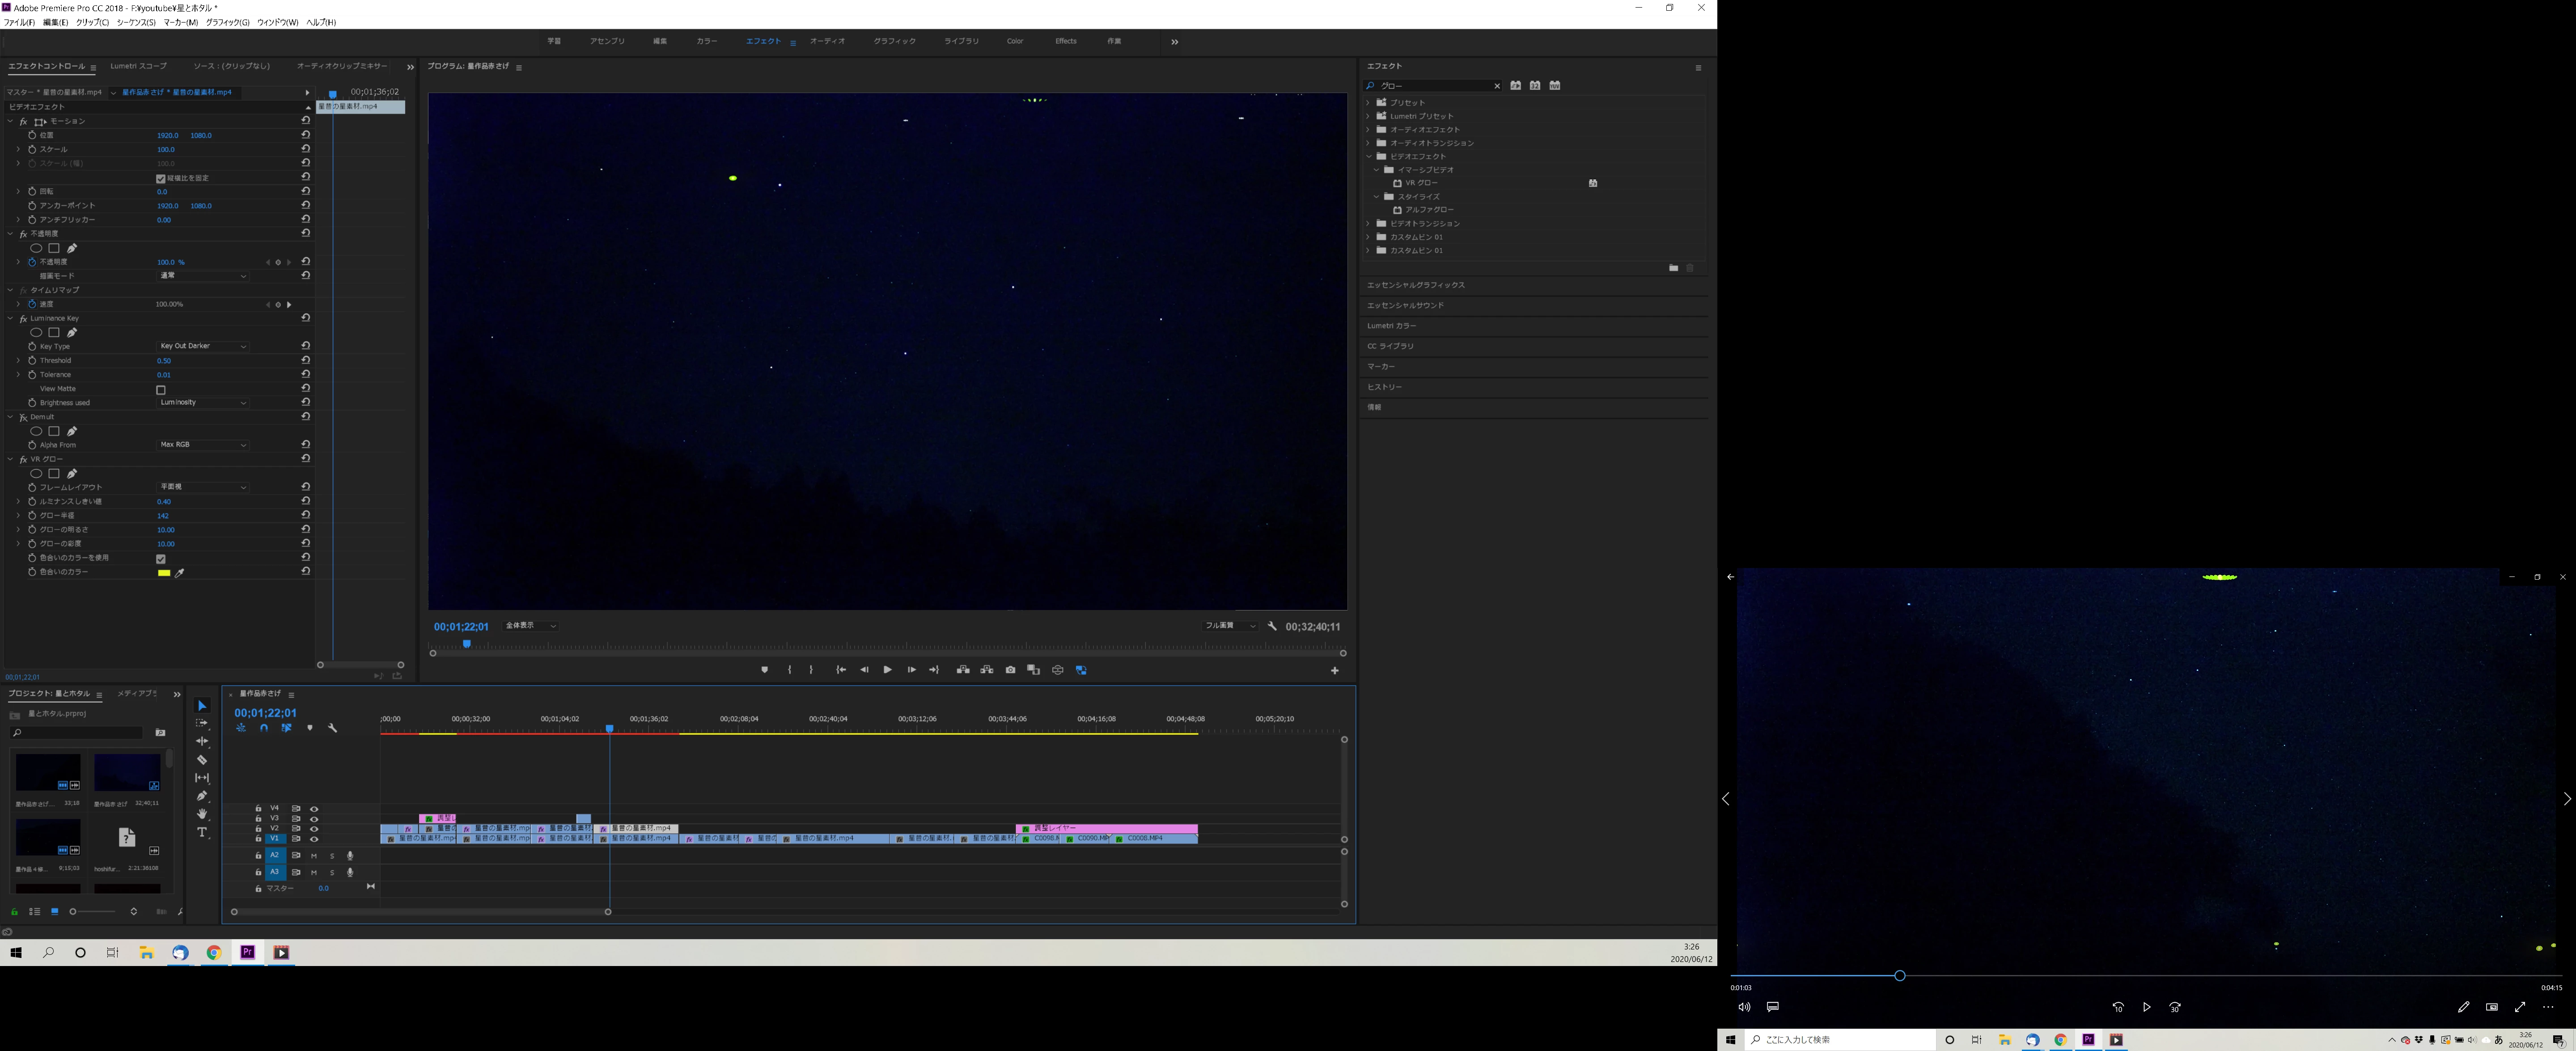
Task: Switch to the Lumetri スコープ tab
Action: (x=138, y=66)
